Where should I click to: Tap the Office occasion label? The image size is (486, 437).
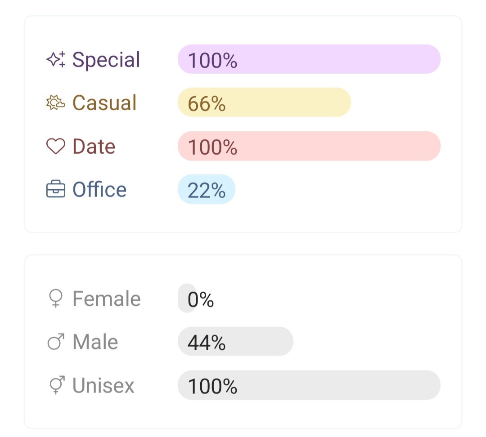pos(99,190)
